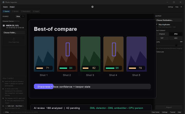Toggle the Skip duplicates checkbox

tap(157, 24)
